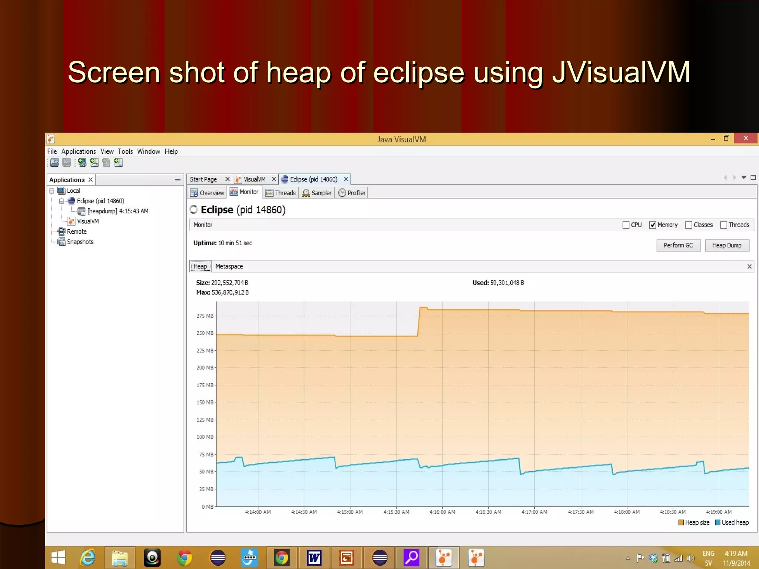Switch to the Overview tab
Screen dimensions: 759x569
207,193
